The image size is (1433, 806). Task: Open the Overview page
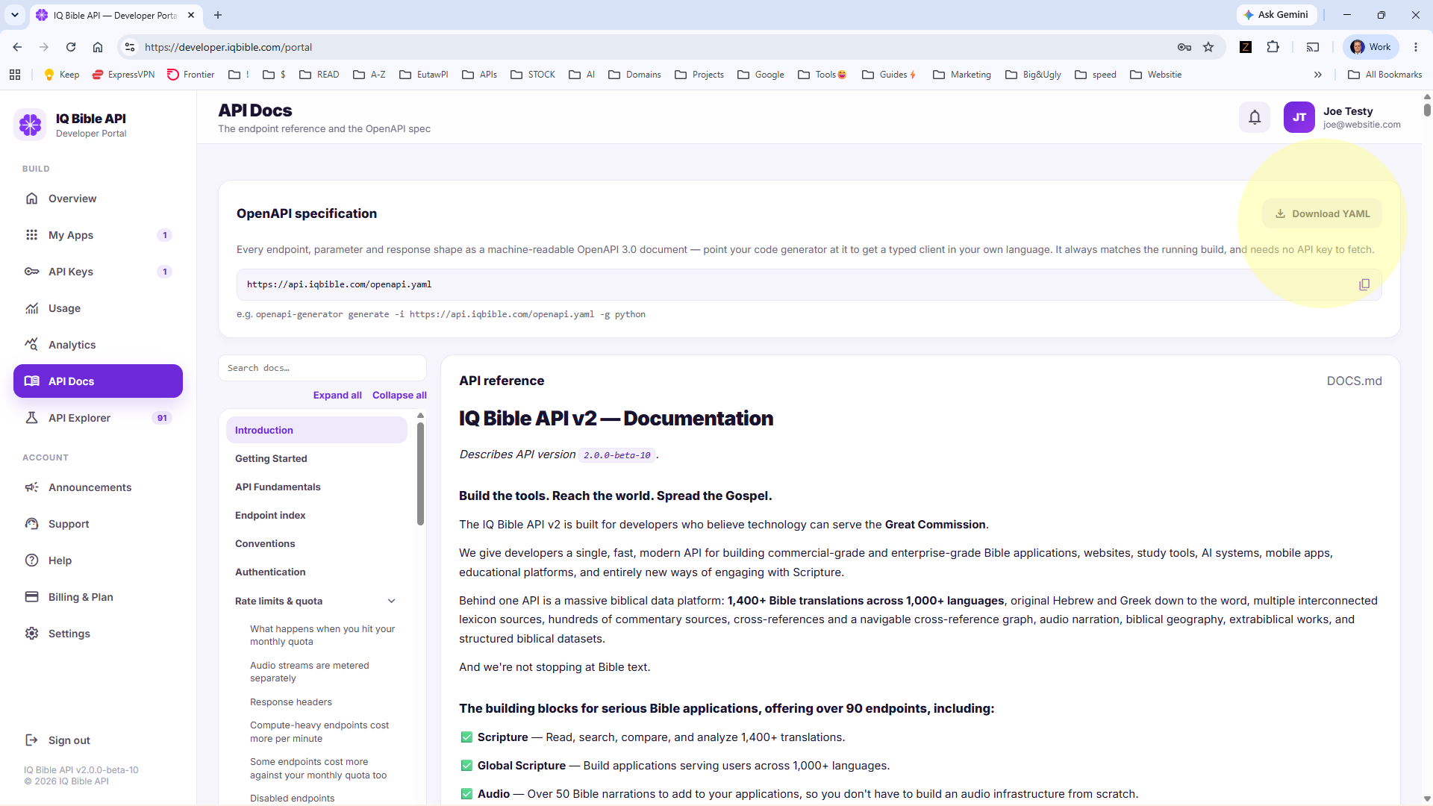98,199
